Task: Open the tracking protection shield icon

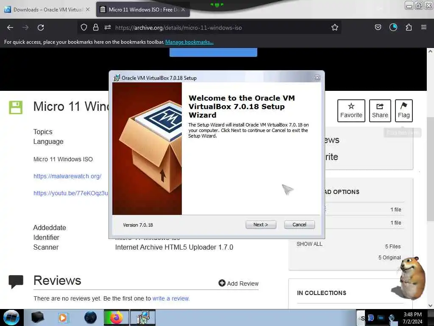Action: pyautogui.click(x=84, y=27)
